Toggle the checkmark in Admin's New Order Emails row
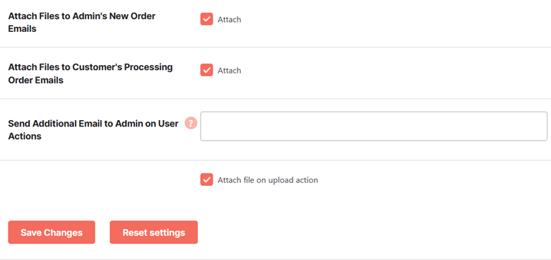551x260 pixels. (x=206, y=19)
